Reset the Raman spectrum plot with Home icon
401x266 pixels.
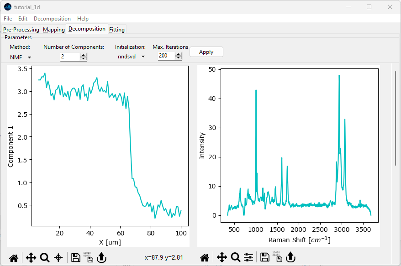[205, 258]
